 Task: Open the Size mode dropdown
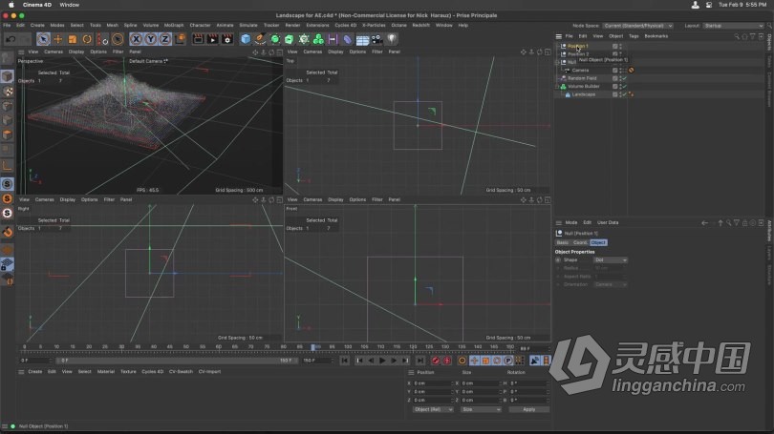point(481,410)
